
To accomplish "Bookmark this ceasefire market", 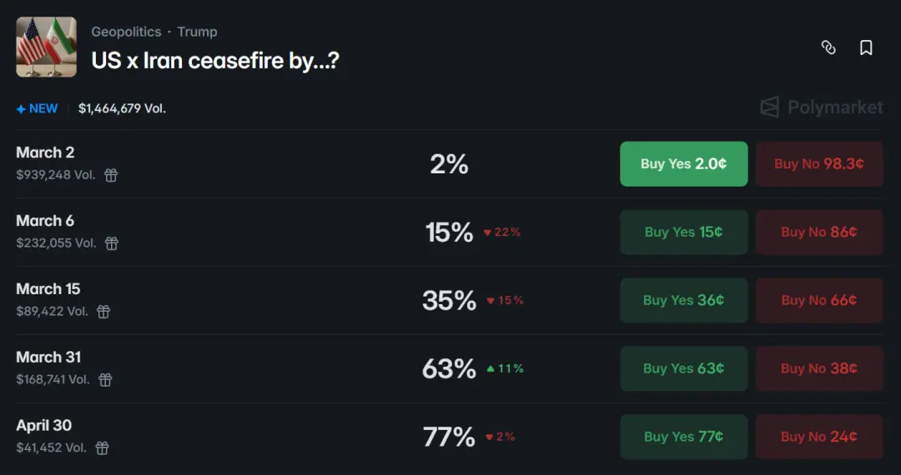I will pyautogui.click(x=866, y=47).
